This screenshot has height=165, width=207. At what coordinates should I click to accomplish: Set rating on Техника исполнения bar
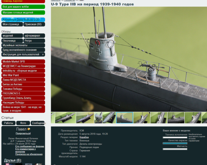[x=175, y=137]
